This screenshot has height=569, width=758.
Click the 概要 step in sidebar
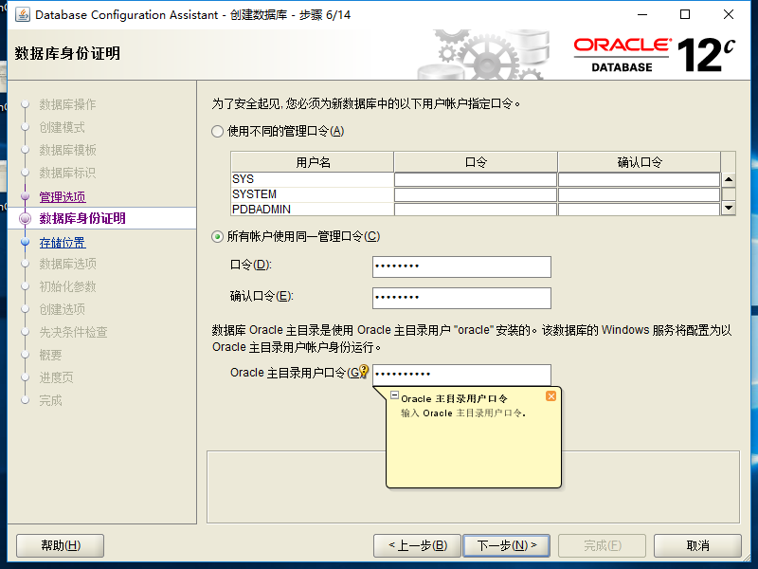tap(50, 355)
